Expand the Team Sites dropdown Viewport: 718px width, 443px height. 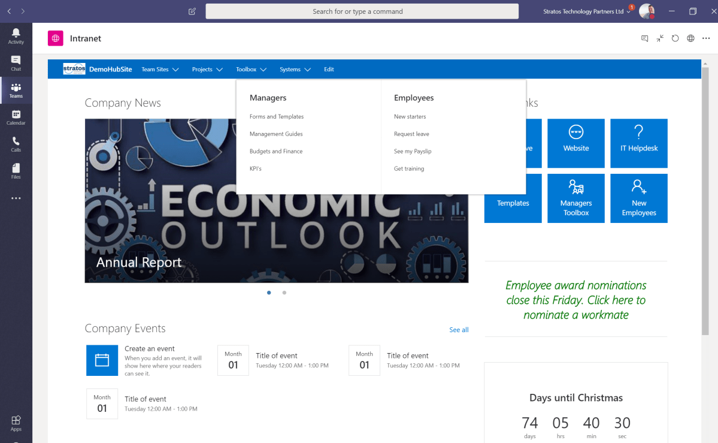160,69
